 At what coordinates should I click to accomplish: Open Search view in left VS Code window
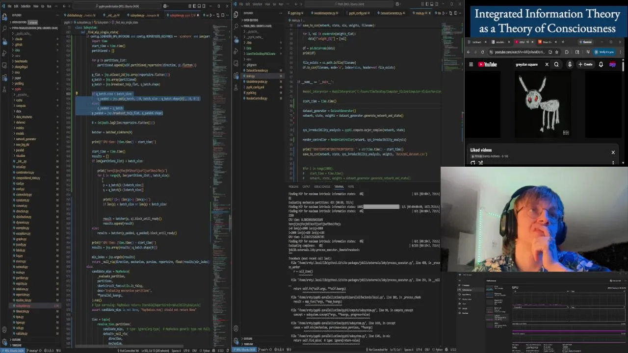4,28
